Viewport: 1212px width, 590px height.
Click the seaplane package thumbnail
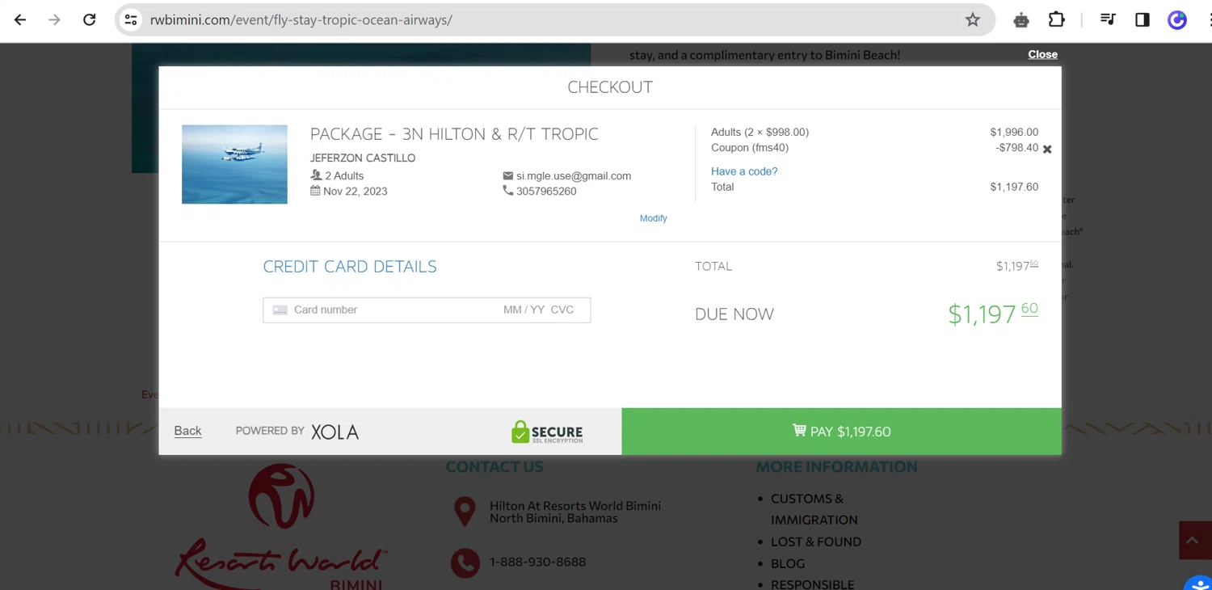click(x=234, y=164)
